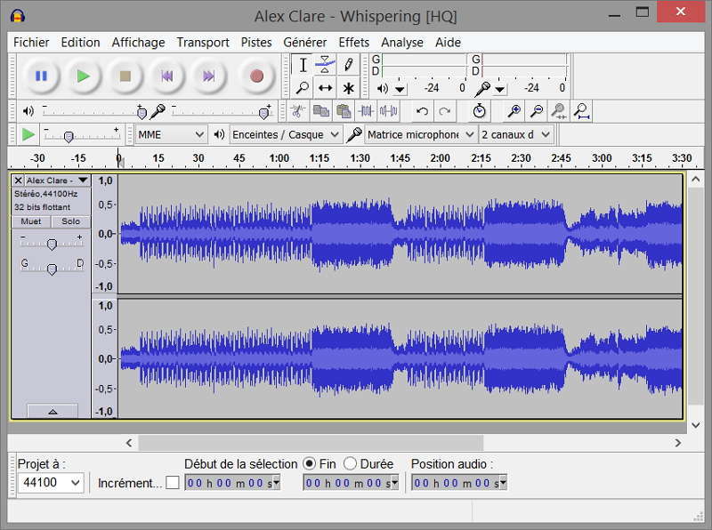The height and width of the screenshot is (530, 712).
Task: Paste audio with the Paste icon
Action: (344, 111)
